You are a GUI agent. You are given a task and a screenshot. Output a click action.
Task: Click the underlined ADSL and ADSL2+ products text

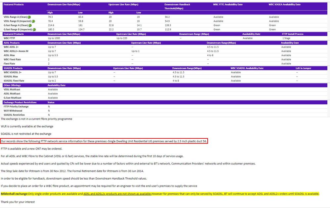(117, 194)
